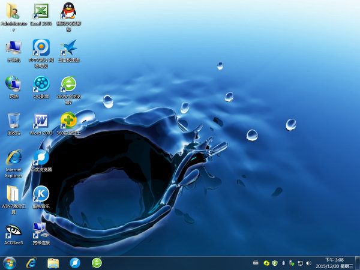
Task: Select the Administrator folder on the desktop
Action: (x=13, y=11)
